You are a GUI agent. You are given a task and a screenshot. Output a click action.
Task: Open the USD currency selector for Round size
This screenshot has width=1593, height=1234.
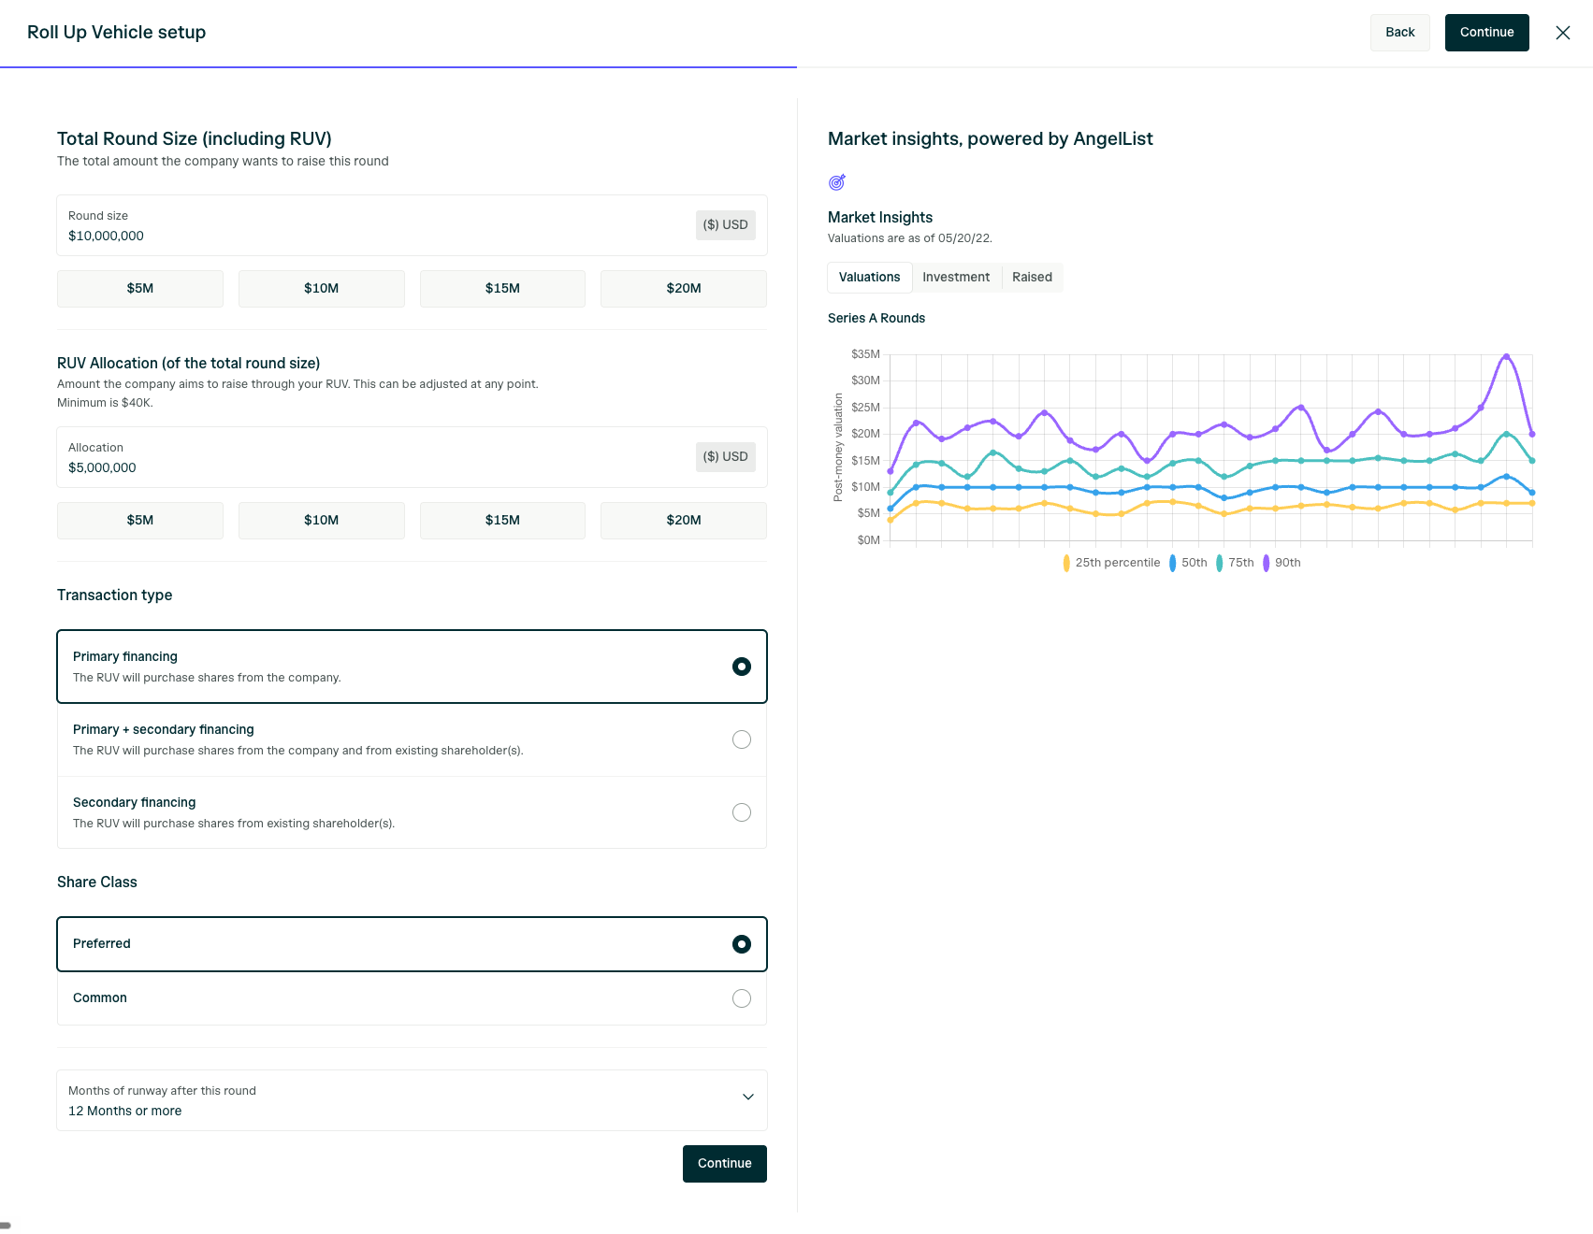coord(726,225)
